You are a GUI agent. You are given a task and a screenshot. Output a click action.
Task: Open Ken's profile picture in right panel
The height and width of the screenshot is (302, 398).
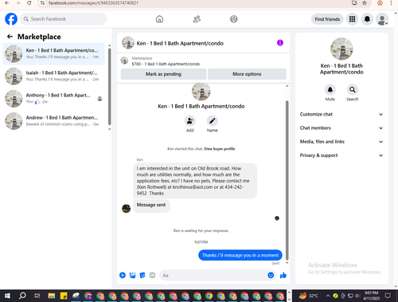[x=341, y=49]
